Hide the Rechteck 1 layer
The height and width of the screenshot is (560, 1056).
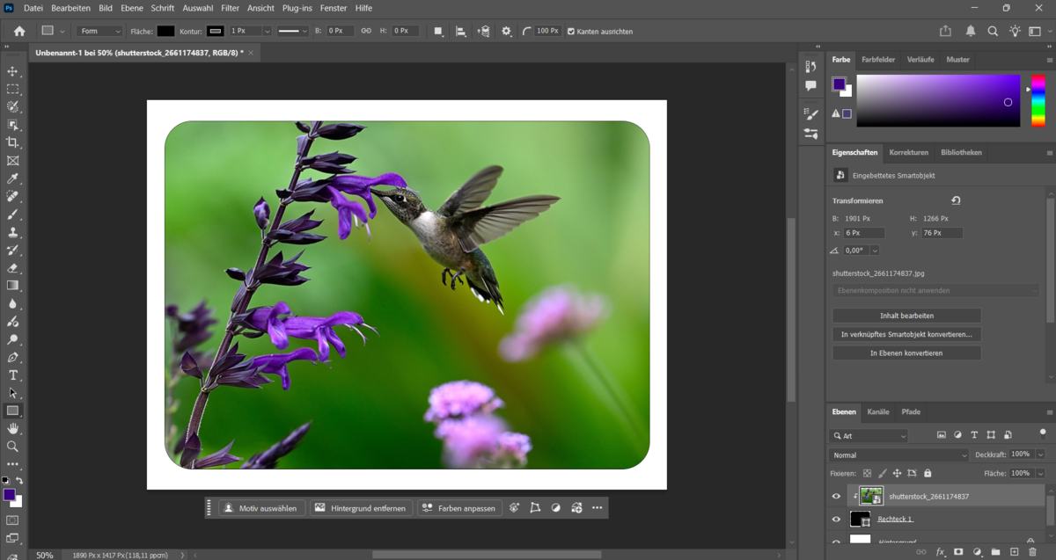(x=836, y=519)
